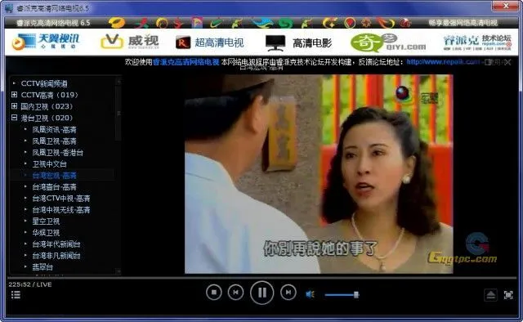
Task: Click the dark red ball logo
Action: [405, 23]
